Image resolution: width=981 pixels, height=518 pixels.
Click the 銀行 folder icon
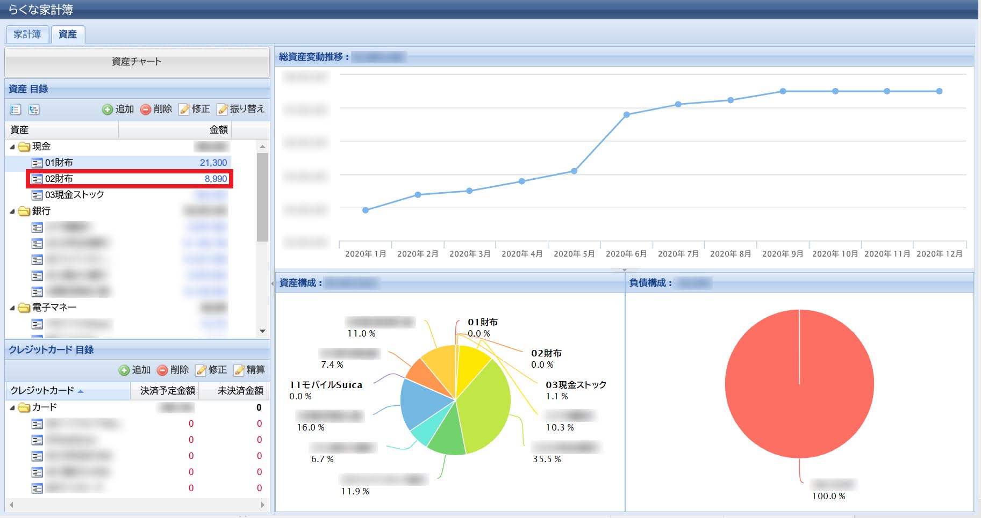(x=24, y=211)
